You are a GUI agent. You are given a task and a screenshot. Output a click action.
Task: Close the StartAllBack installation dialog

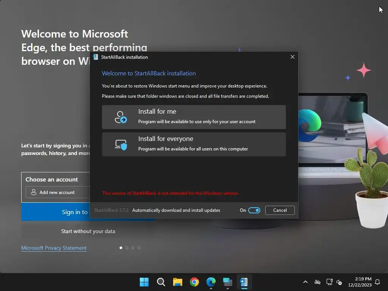click(x=292, y=57)
